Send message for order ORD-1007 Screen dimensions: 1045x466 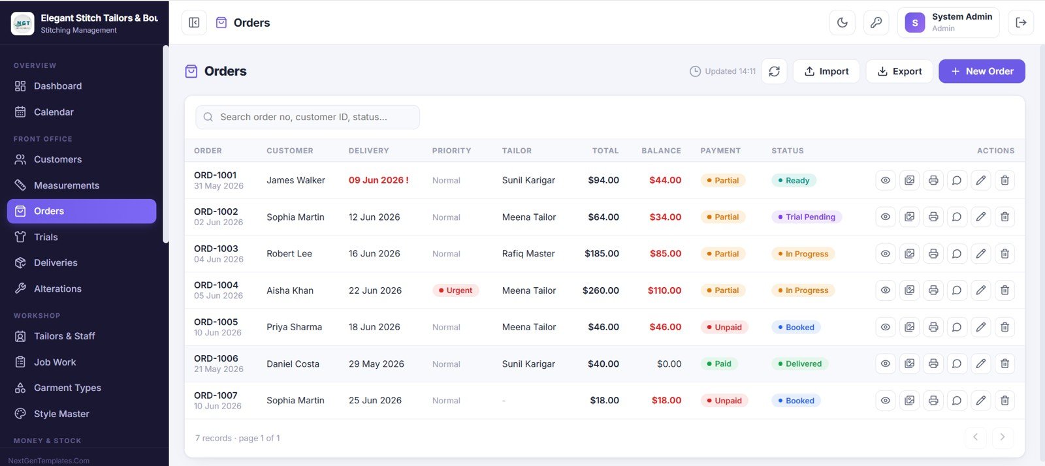(x=957, y=400)
